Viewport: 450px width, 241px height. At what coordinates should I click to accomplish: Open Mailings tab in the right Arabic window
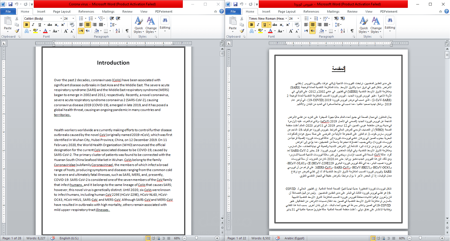click(333, 12)
